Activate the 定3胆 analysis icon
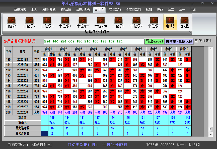 (170, 22)
